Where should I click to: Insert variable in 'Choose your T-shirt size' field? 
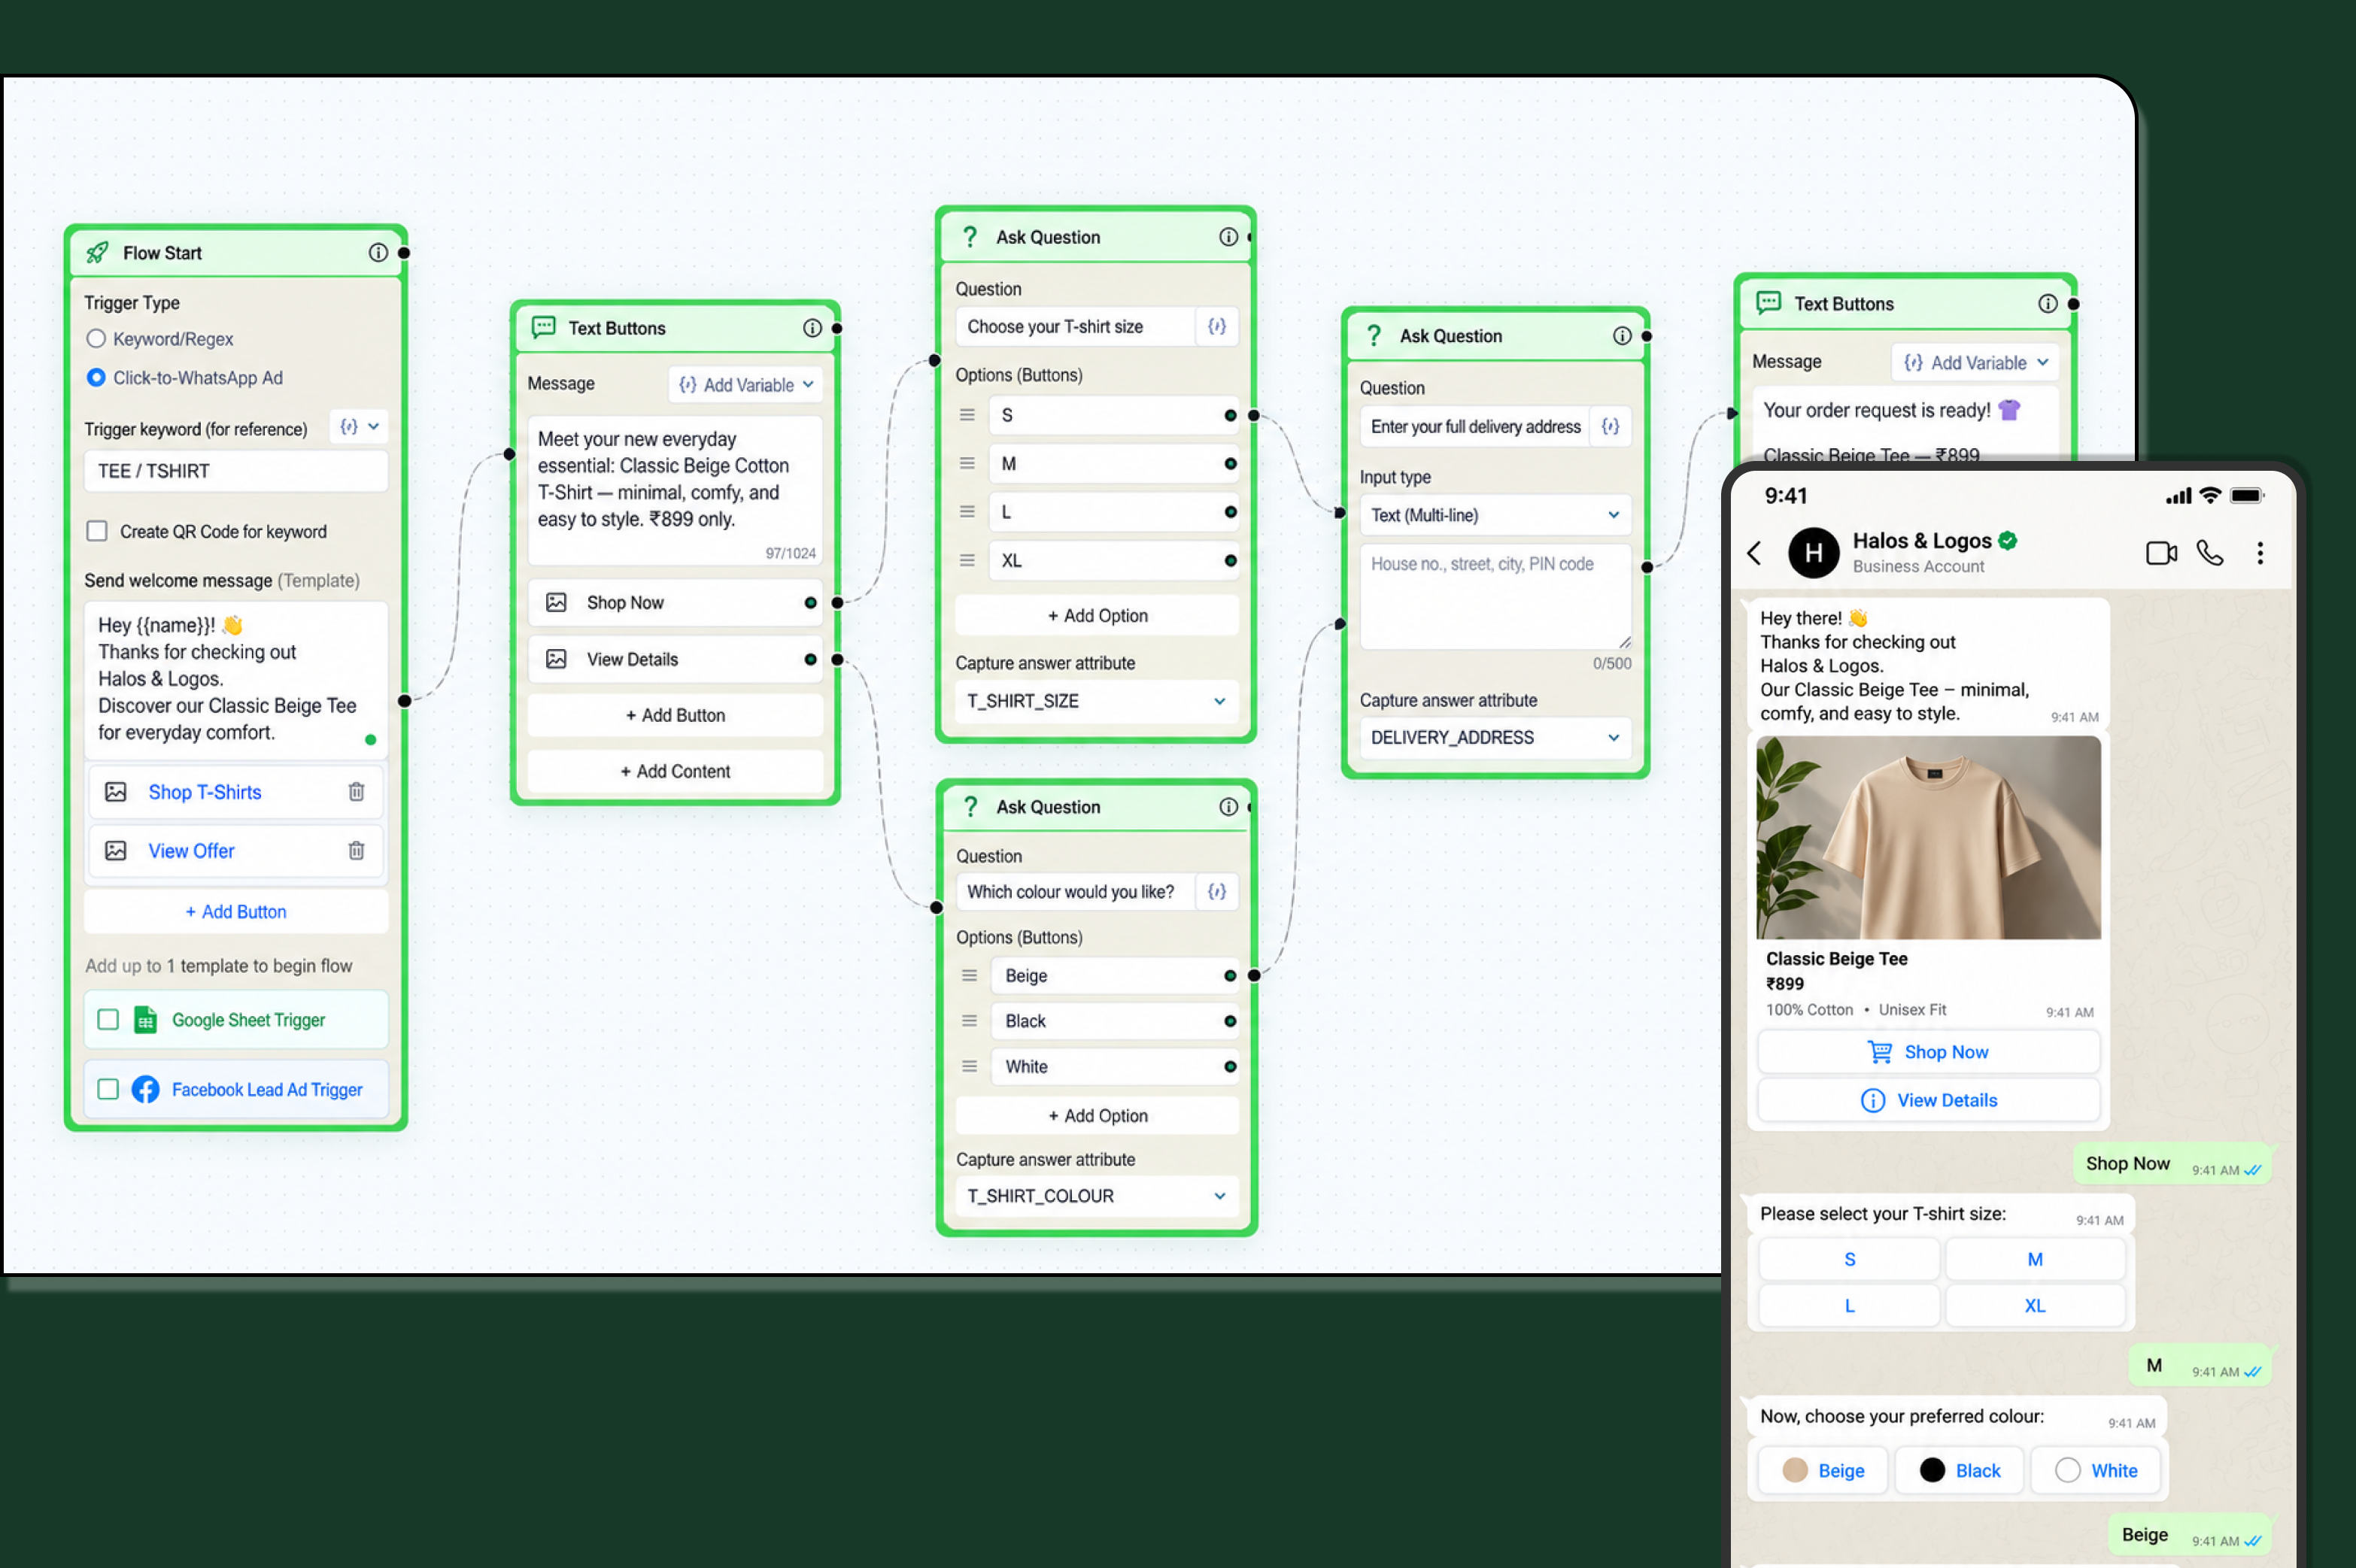(x=1217, y=327)
